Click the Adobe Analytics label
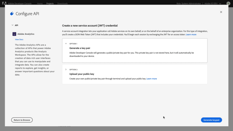The image size is (233, 131). pyautogui.click(x=26, y=34)
